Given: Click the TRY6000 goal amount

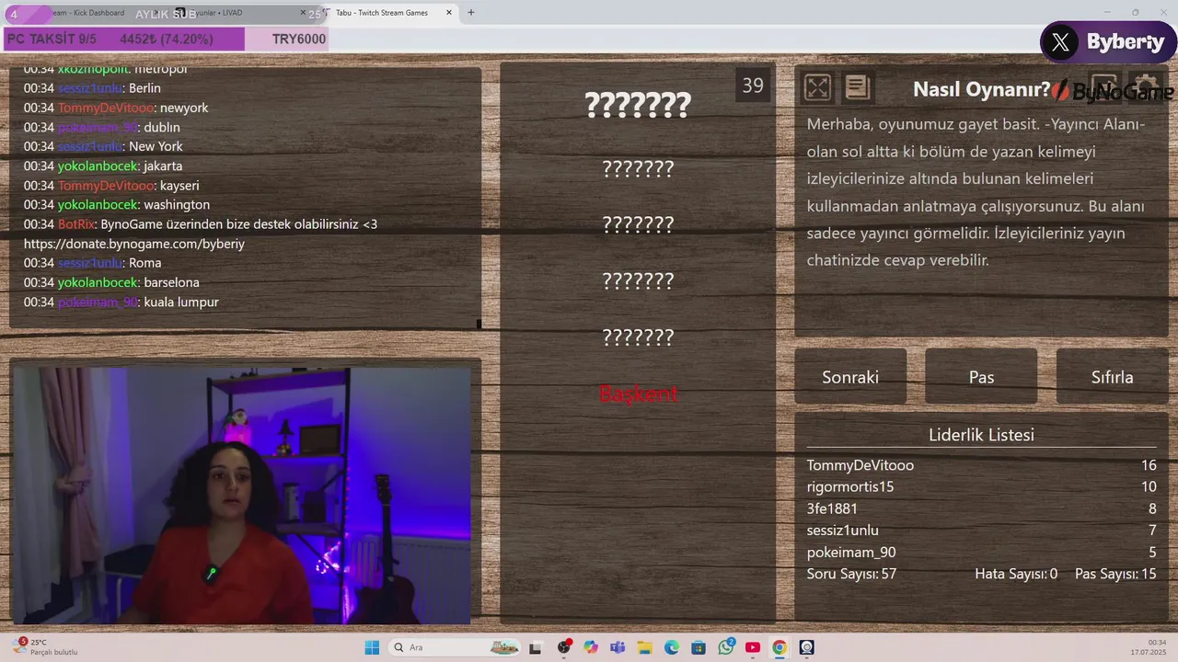Looking at the screenshot, I should [x=299, y=40].
